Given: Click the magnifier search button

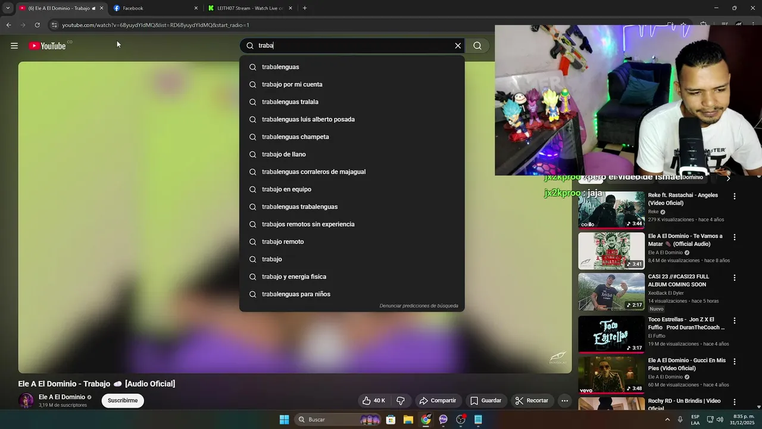Looking at the screenshot, I should click(477, 46).
